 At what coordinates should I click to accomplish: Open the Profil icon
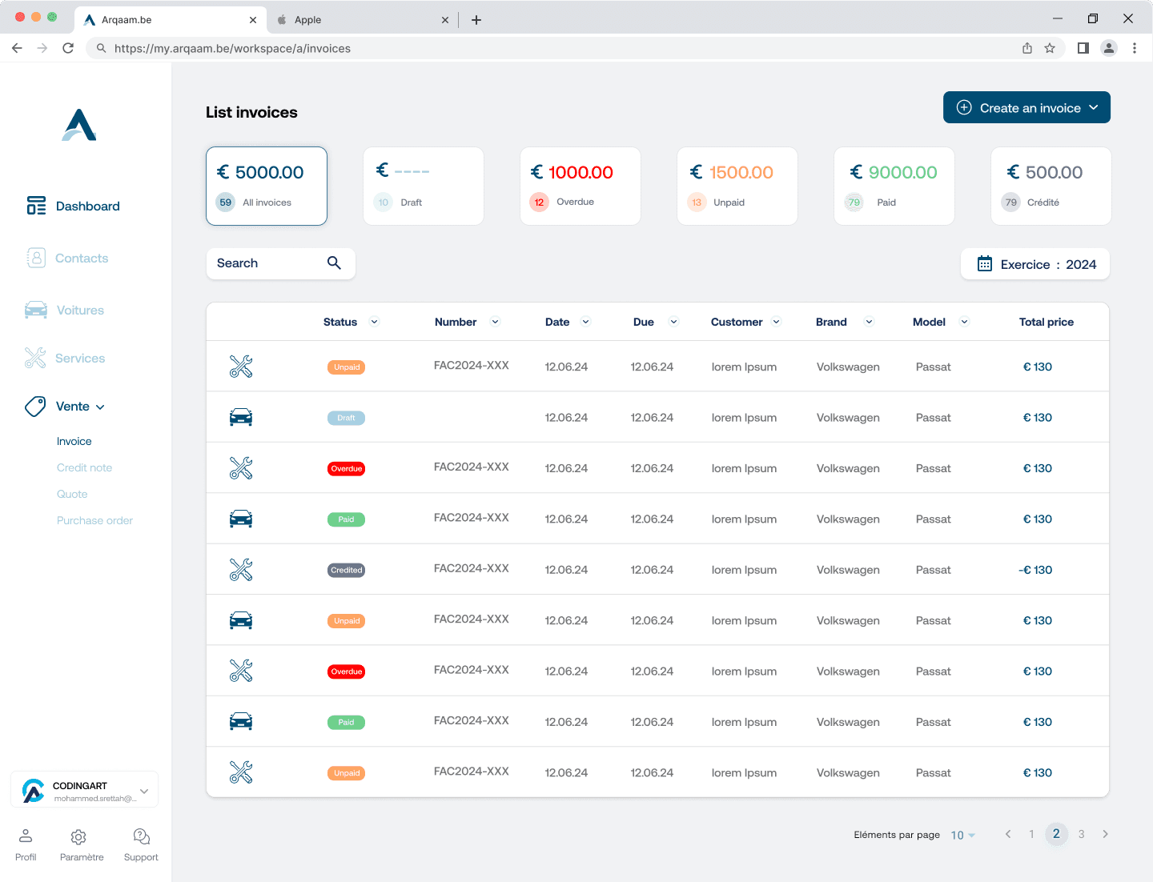pos(26,836)
